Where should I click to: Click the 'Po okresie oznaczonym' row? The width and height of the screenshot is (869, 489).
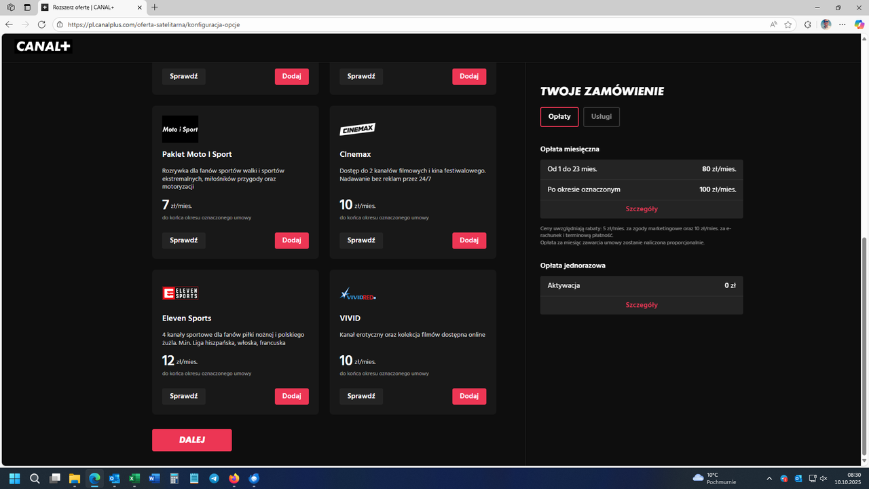[642, 189]
